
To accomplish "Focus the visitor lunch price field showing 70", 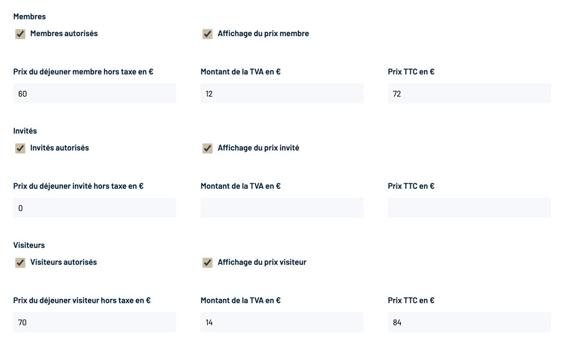I will click(x=95, y=322).
